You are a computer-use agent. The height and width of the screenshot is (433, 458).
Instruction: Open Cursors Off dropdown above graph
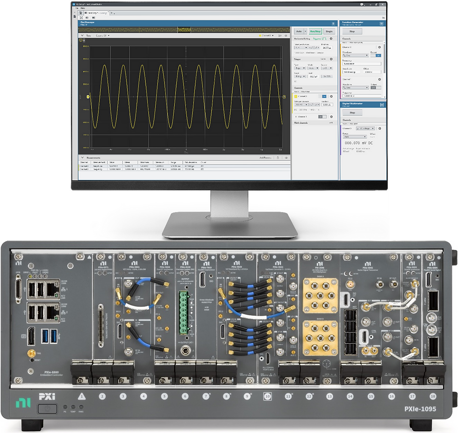coord(102,35)
